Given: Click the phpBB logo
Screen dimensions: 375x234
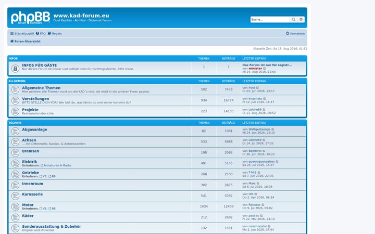Looking at the screenshot, I should click(x=30, y=18).
